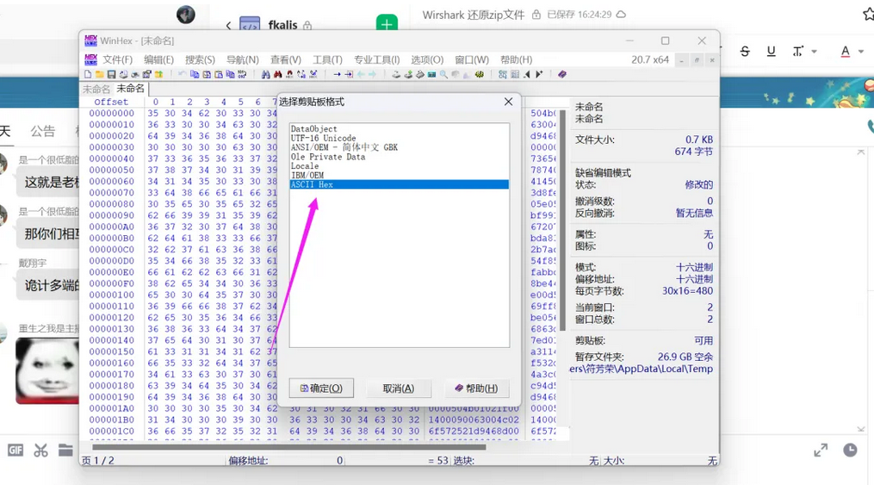The image size is (874, 485).
Task: Click the panda meme image in chat
Action: [47, 370]
